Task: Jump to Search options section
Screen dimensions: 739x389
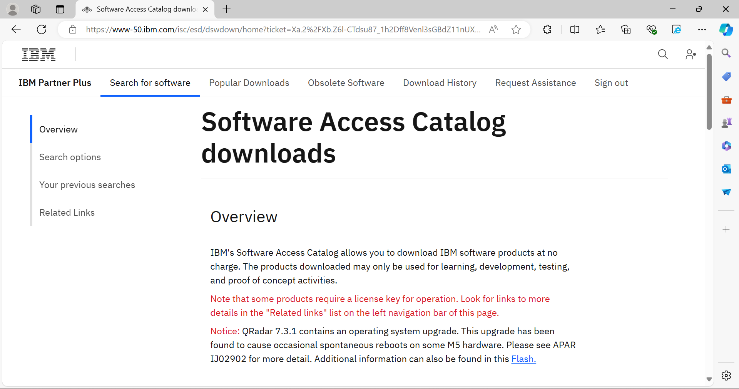Action: (x=70, y=157)
